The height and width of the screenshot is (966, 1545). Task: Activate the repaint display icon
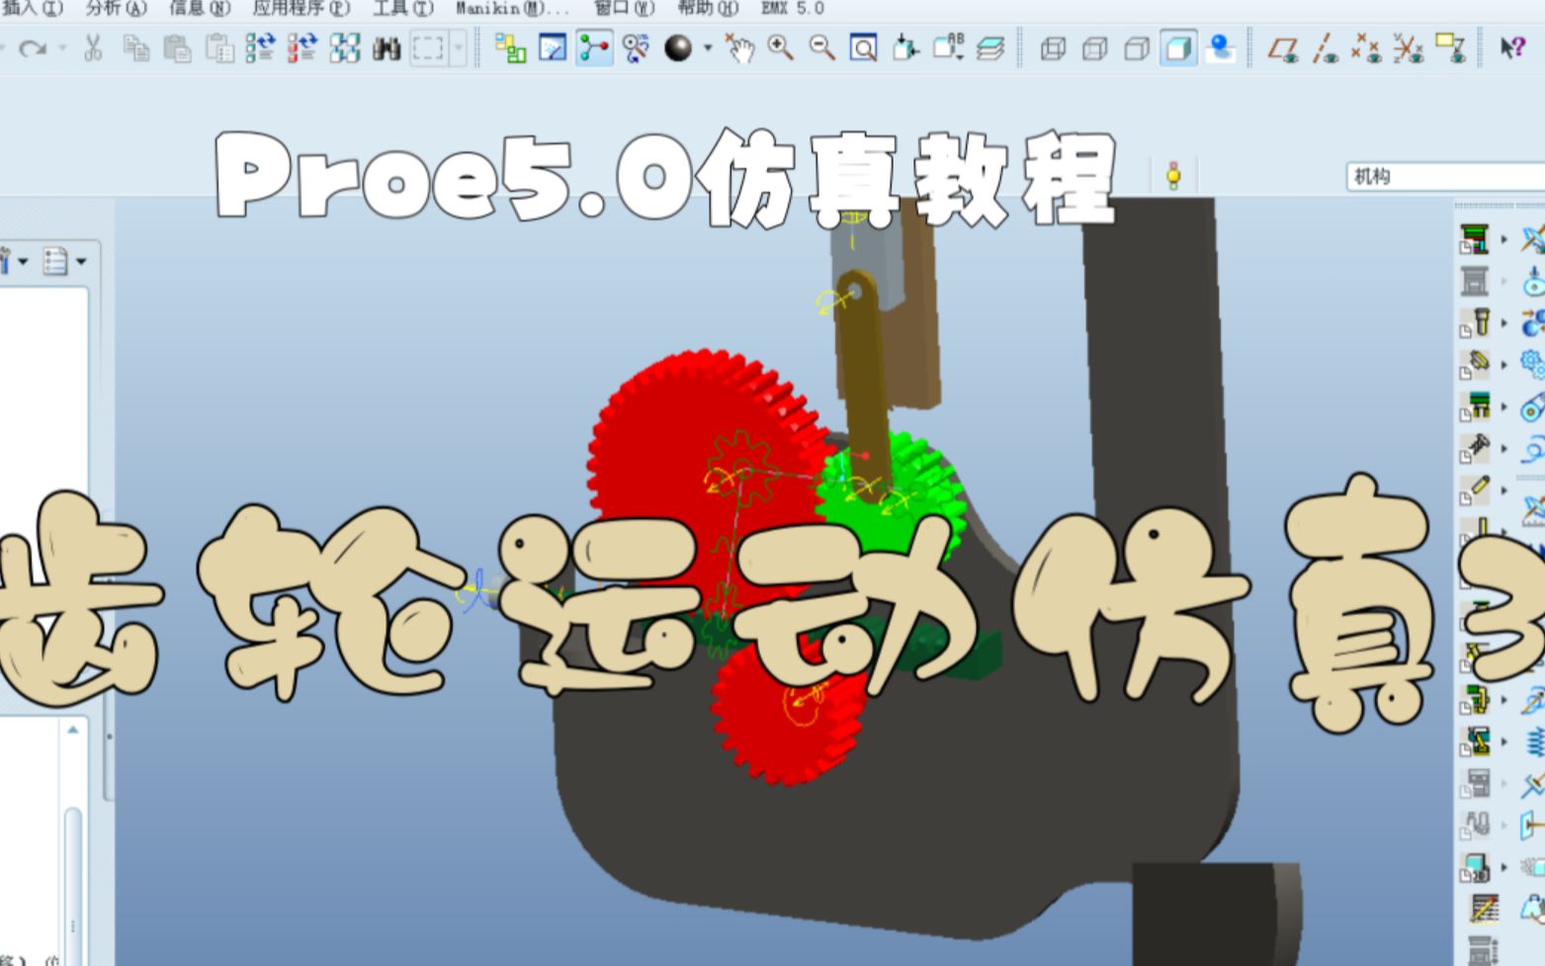point(552,46)
